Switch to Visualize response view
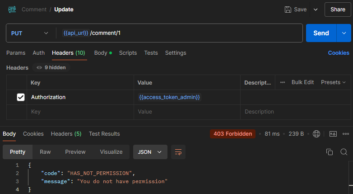The height and width of the screenshot is (194, 353). [x=111, y=152]
